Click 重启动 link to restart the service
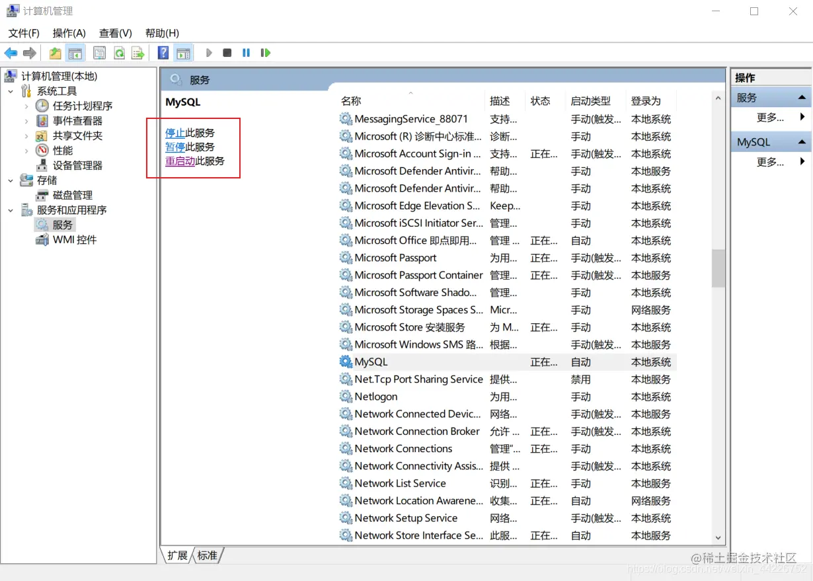813x581 pixels. pos(180,161)
